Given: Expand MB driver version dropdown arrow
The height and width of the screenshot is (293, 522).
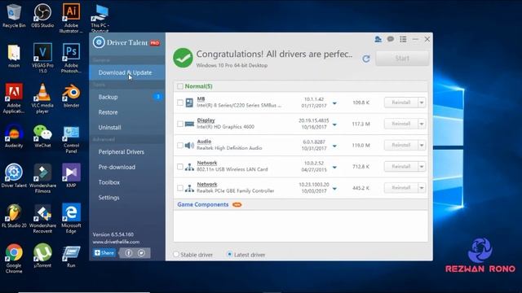Looking at the screenshot, I should coord(334,103).
